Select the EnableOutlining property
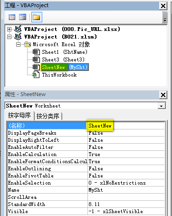172x216 pixels. pos(47,168)
